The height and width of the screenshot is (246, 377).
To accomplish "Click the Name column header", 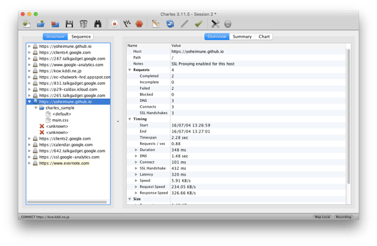I will [148, 45].
